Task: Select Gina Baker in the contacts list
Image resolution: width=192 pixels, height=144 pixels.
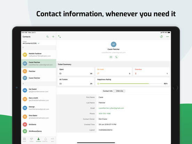Action: (39, 117)
